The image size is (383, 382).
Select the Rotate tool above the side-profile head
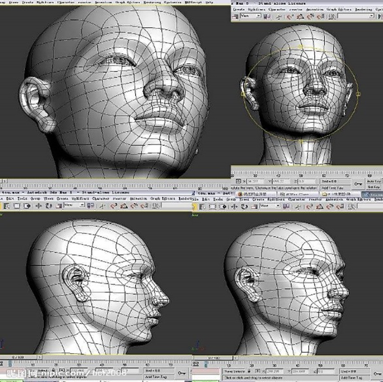tap(49, 206)
